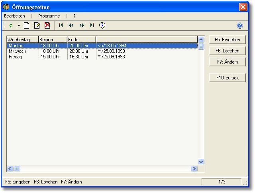Open the Programme menu
The height and width of the screenshot is (193, 255).
tap(49, 16)
